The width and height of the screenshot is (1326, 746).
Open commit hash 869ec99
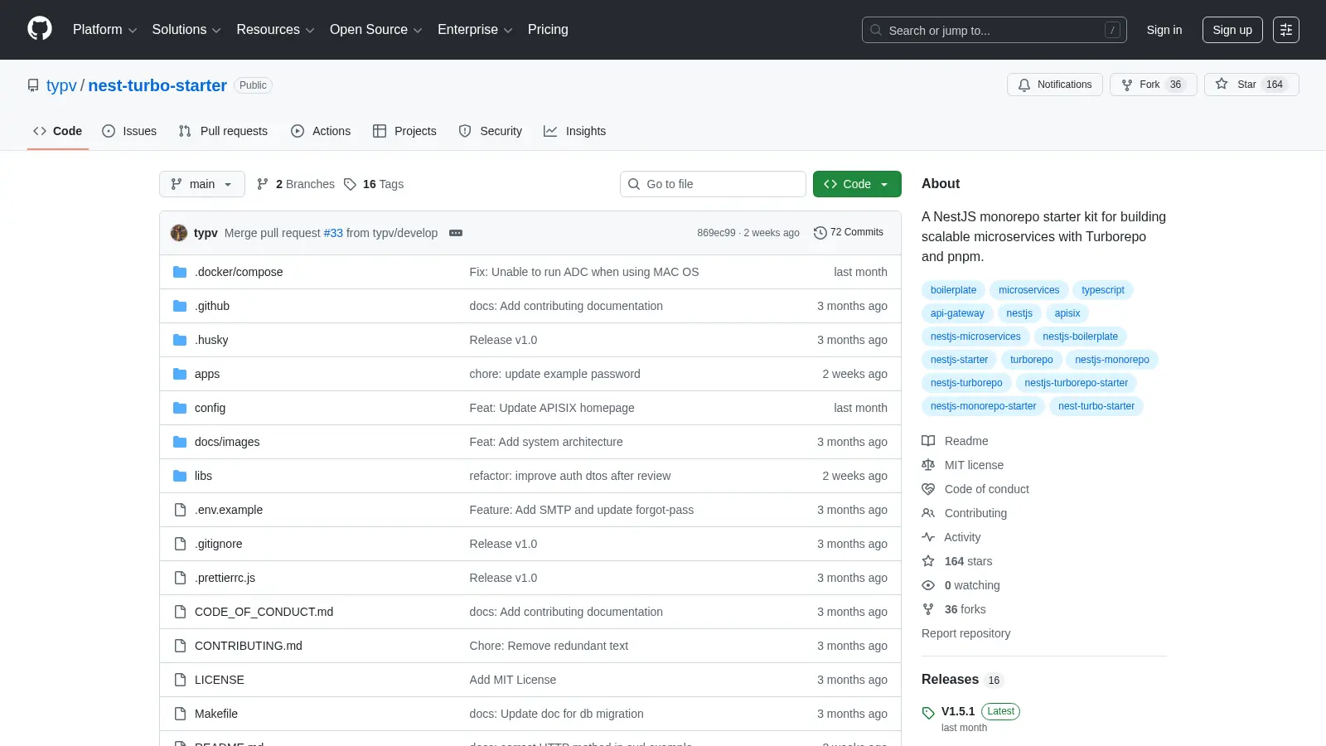tap(716, 233)
